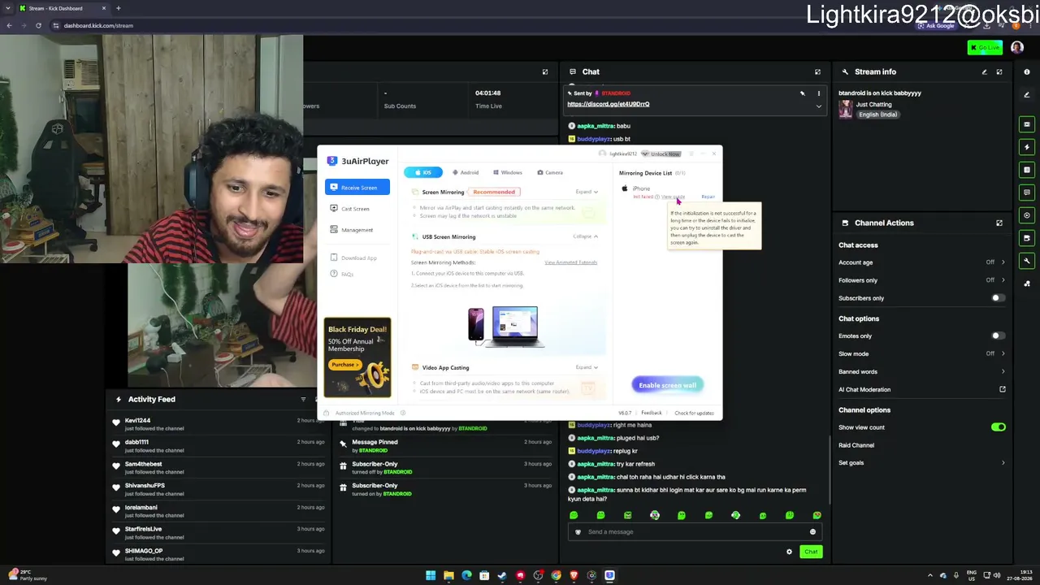This screenshot has width=1040, height=585.
Task: Pop out the Stream info panel
Action: (x=999, y=71)
